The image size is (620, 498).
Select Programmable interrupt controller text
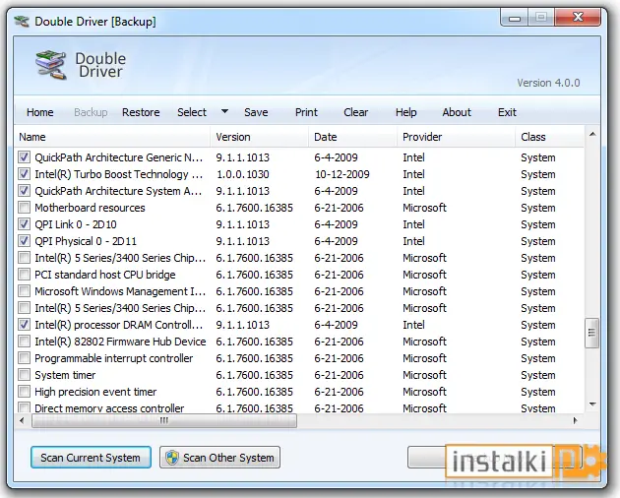pos(113,358)
